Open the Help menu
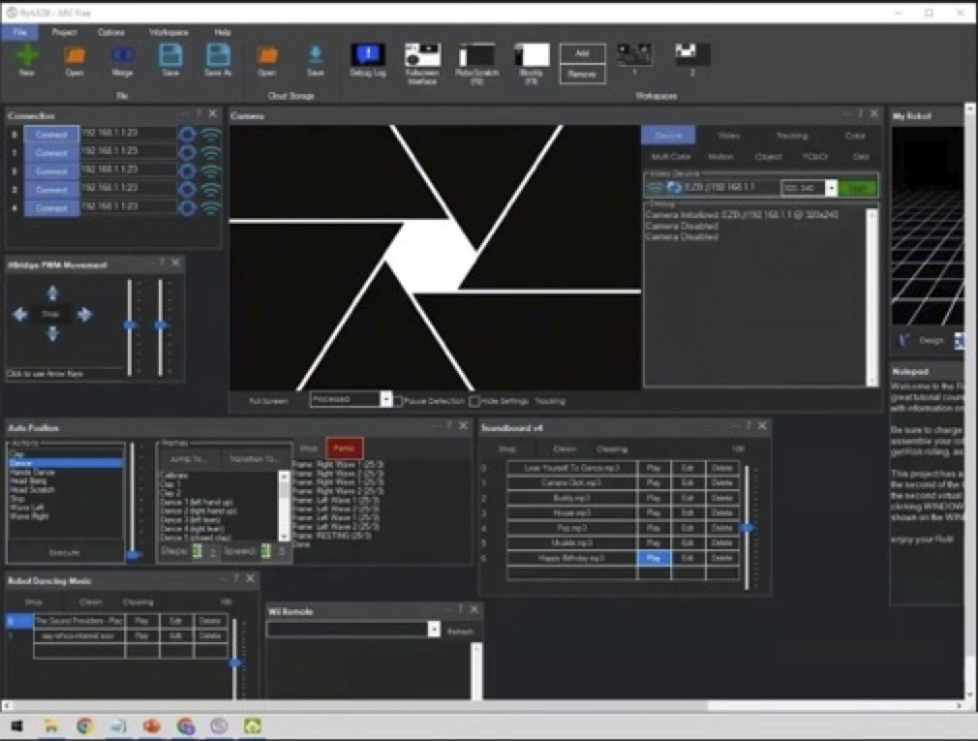This screenshot has height=741, width=978. [x=223, y=32]
